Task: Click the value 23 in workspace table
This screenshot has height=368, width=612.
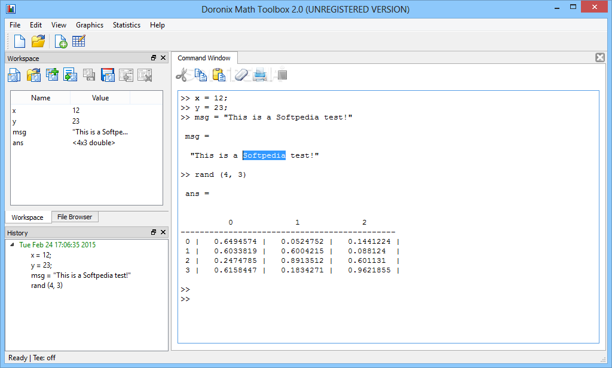Action: click(76, 121)
